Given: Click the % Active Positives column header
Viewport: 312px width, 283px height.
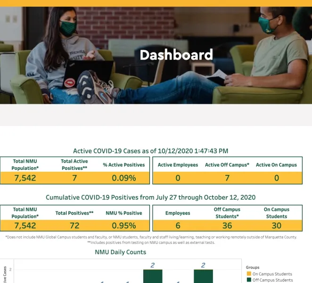Looking at the screenshot, I should pos(124,165).
